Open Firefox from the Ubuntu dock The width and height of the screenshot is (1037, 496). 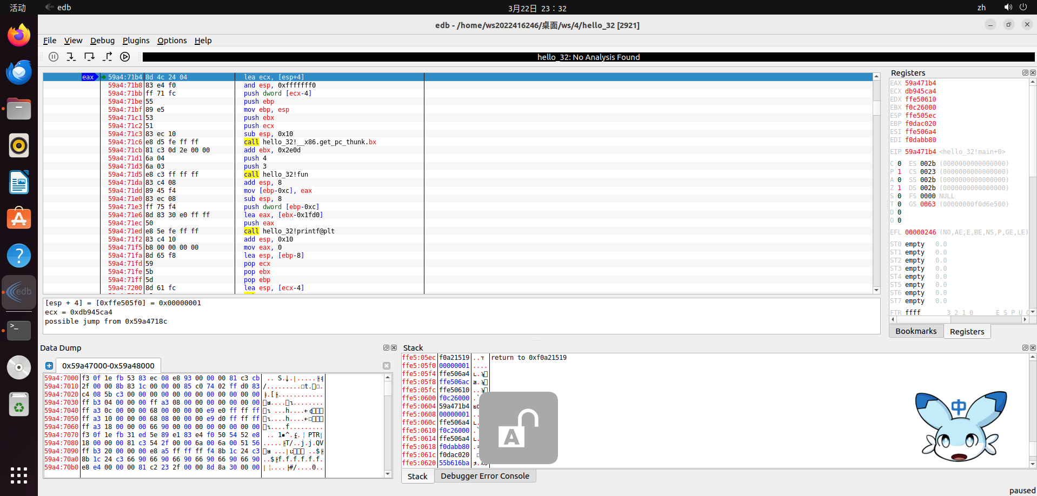coord(19,36)
